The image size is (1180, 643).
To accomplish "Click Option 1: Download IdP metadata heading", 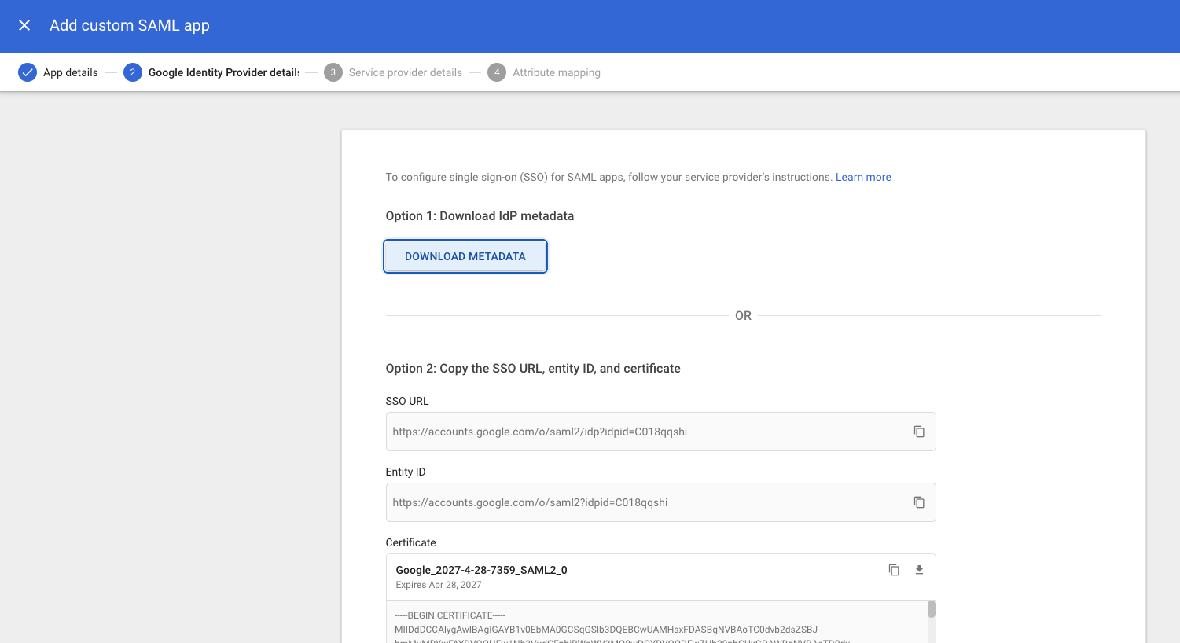I will pyautogui.click(x=480, y=215).
